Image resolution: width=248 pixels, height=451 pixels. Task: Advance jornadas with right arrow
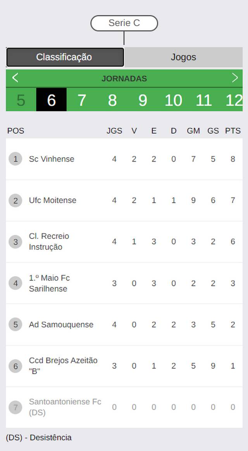(x=235, y=78)
